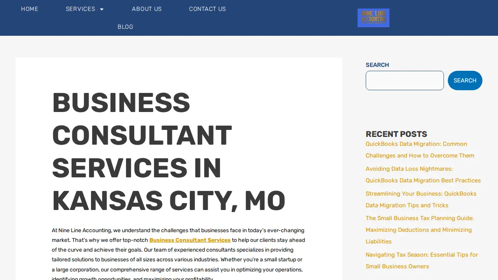The height and width of the screenshot is (280, 498).
Task: Click the blue Search button
Action: click(465, 80)
